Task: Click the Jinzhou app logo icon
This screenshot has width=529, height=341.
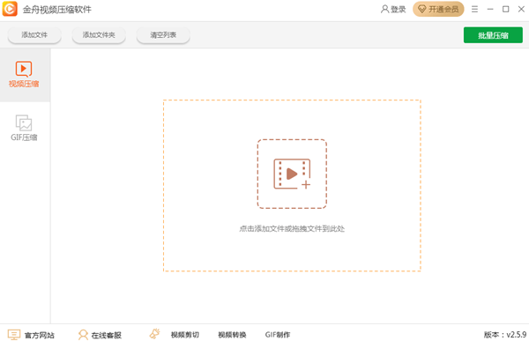Action: 10,9
